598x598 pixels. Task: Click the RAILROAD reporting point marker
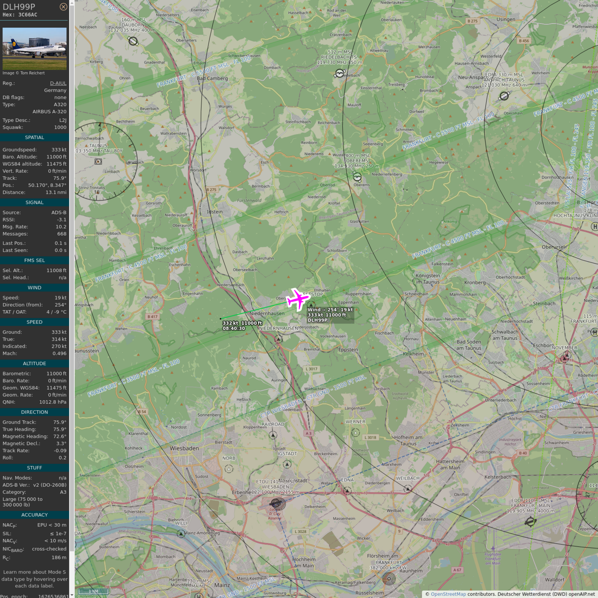[x=273, y=435]
